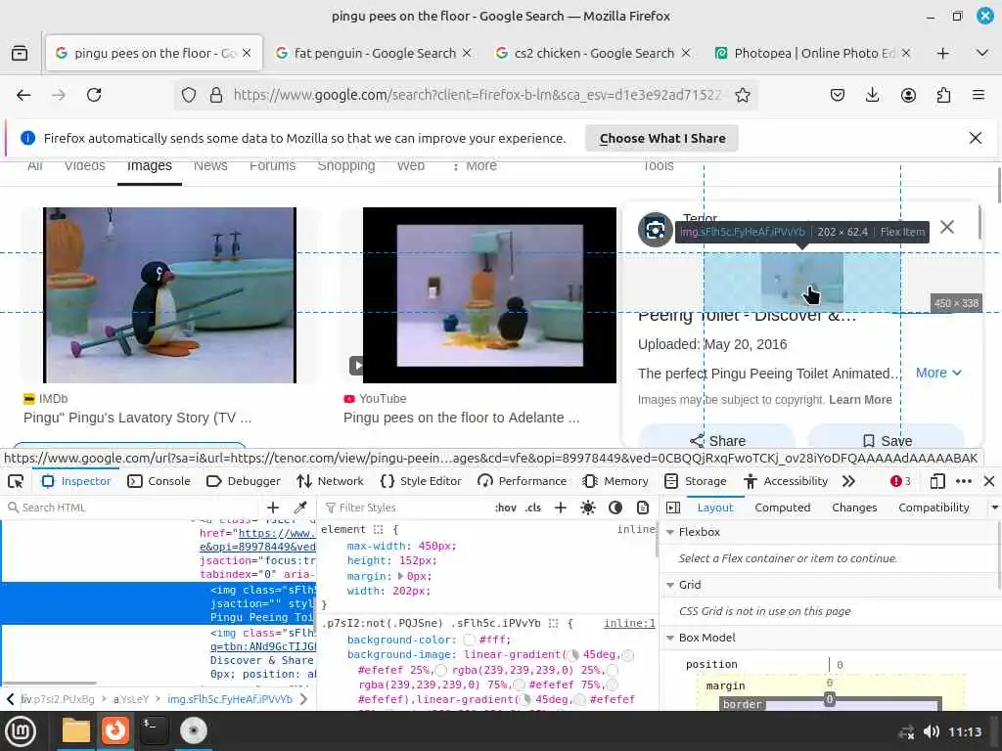Toggle the three-pane inspector sidebar
Image resolution: width=1002 pixels, height=751 pixels.
pos(673,508)
